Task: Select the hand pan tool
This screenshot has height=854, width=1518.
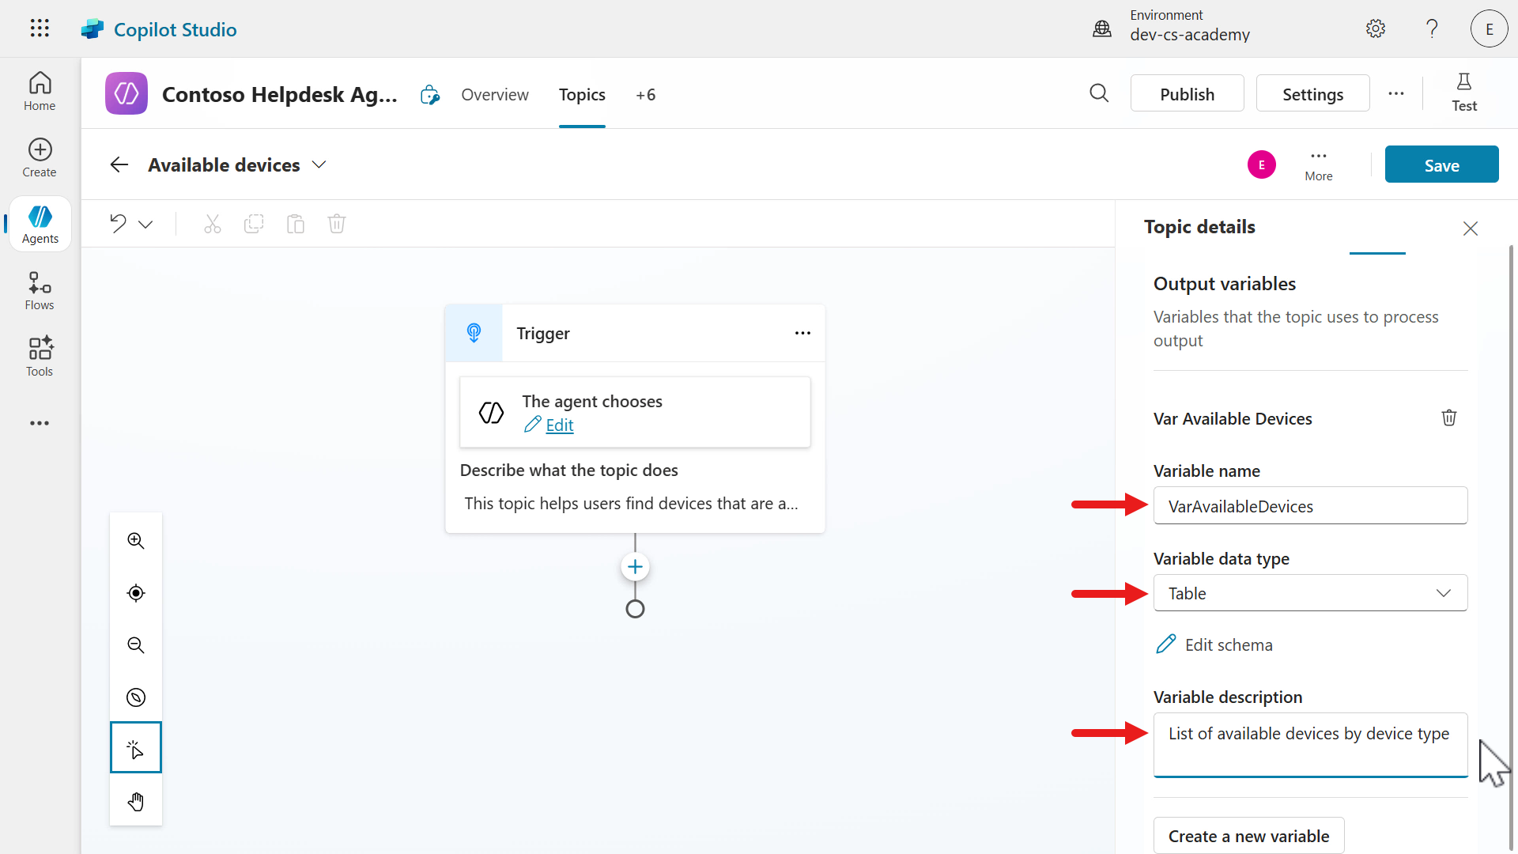Action: [136, 802]
